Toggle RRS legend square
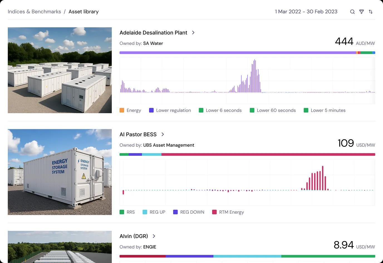This screenshot has width=383, height=263. pyautogui.click(x=122, y=212)
